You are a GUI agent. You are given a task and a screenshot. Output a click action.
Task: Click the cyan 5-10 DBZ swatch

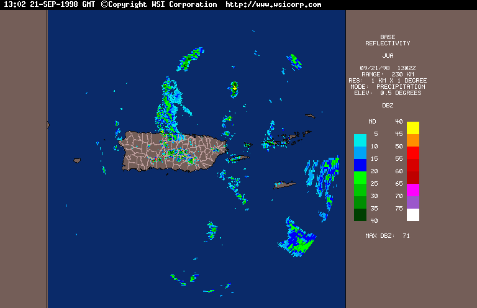click(360, 140)
